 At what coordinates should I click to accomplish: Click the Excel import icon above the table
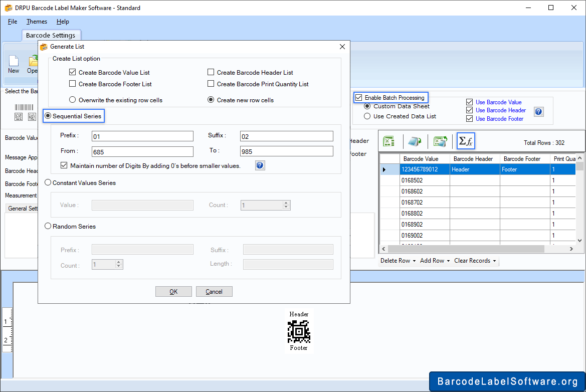tap(389, 141)
